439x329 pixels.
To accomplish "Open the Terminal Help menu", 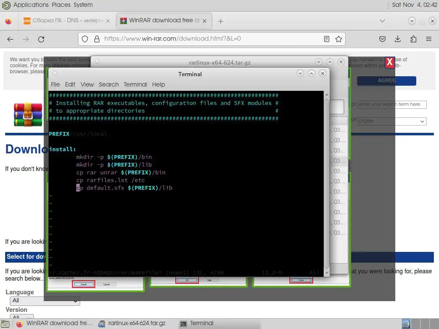I will coord(159,84).
